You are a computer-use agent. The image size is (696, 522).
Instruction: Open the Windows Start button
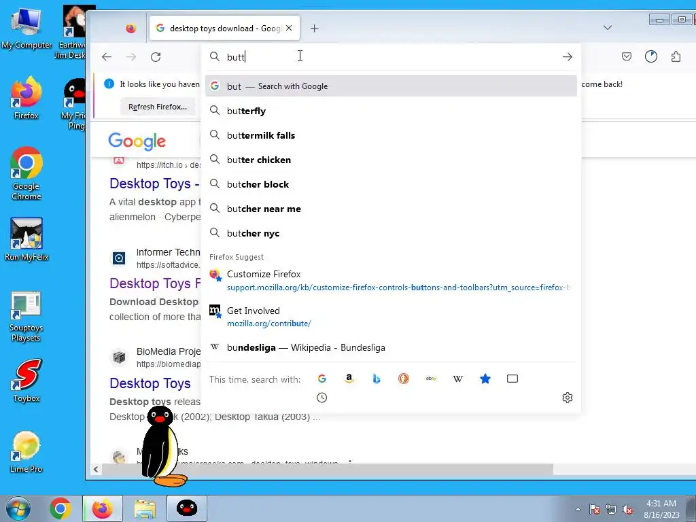(x=18, y=508)
